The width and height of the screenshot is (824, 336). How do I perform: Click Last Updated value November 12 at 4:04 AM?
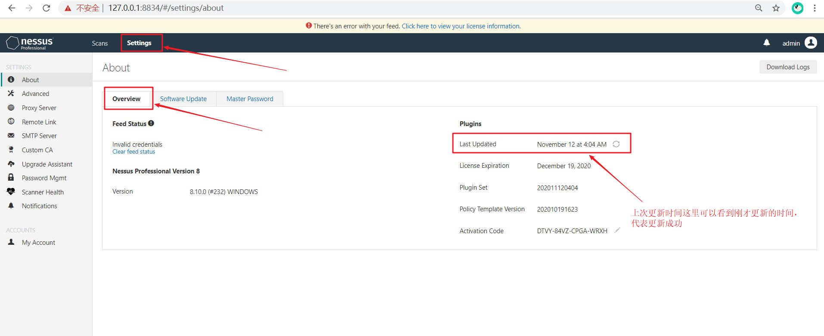point(572,144)
